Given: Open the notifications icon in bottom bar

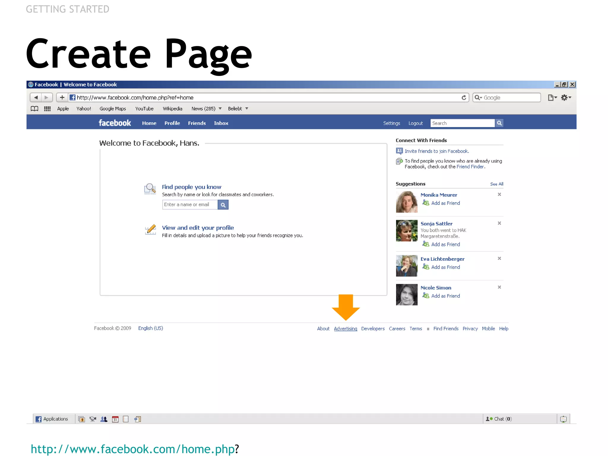Looking at the screenshot, I should click(563, 419).
